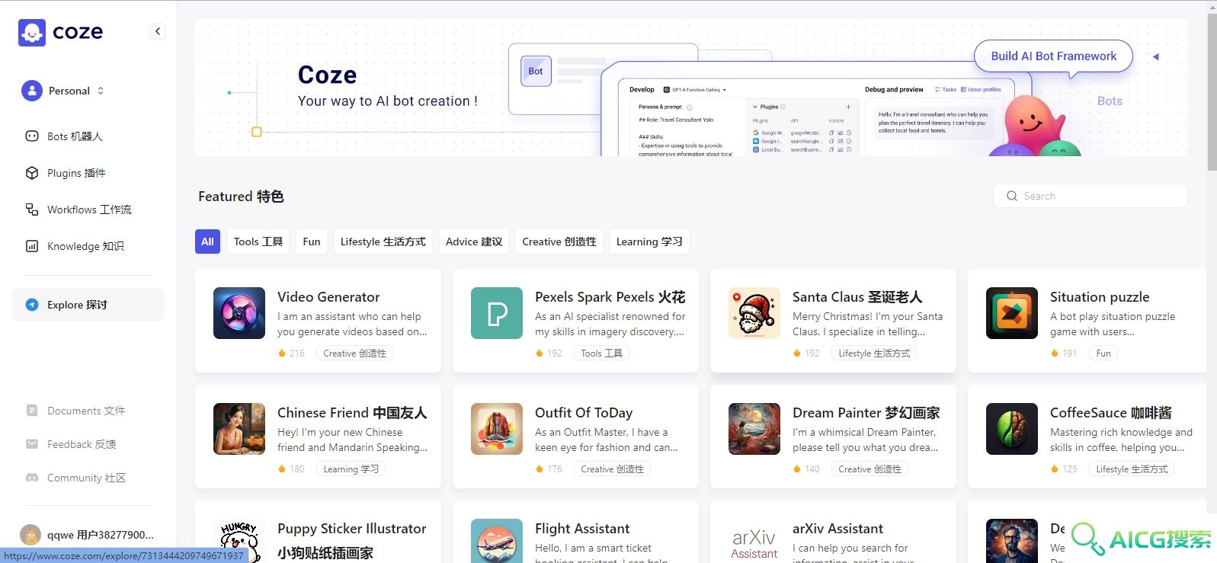Open the Santa Claus 圣诞老人 card
The width and height of the screenshot is (1217, 563).
833,321
